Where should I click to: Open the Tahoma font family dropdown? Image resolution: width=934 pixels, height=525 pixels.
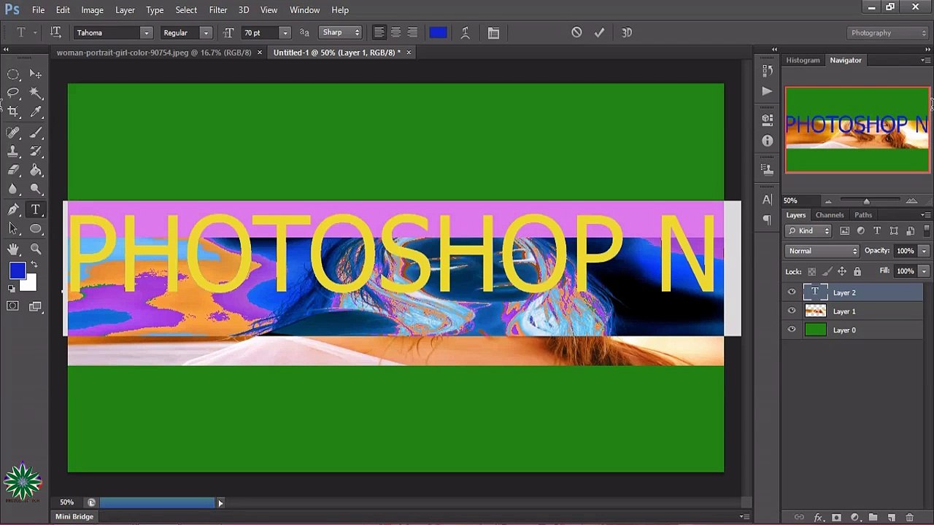[146, 33]
